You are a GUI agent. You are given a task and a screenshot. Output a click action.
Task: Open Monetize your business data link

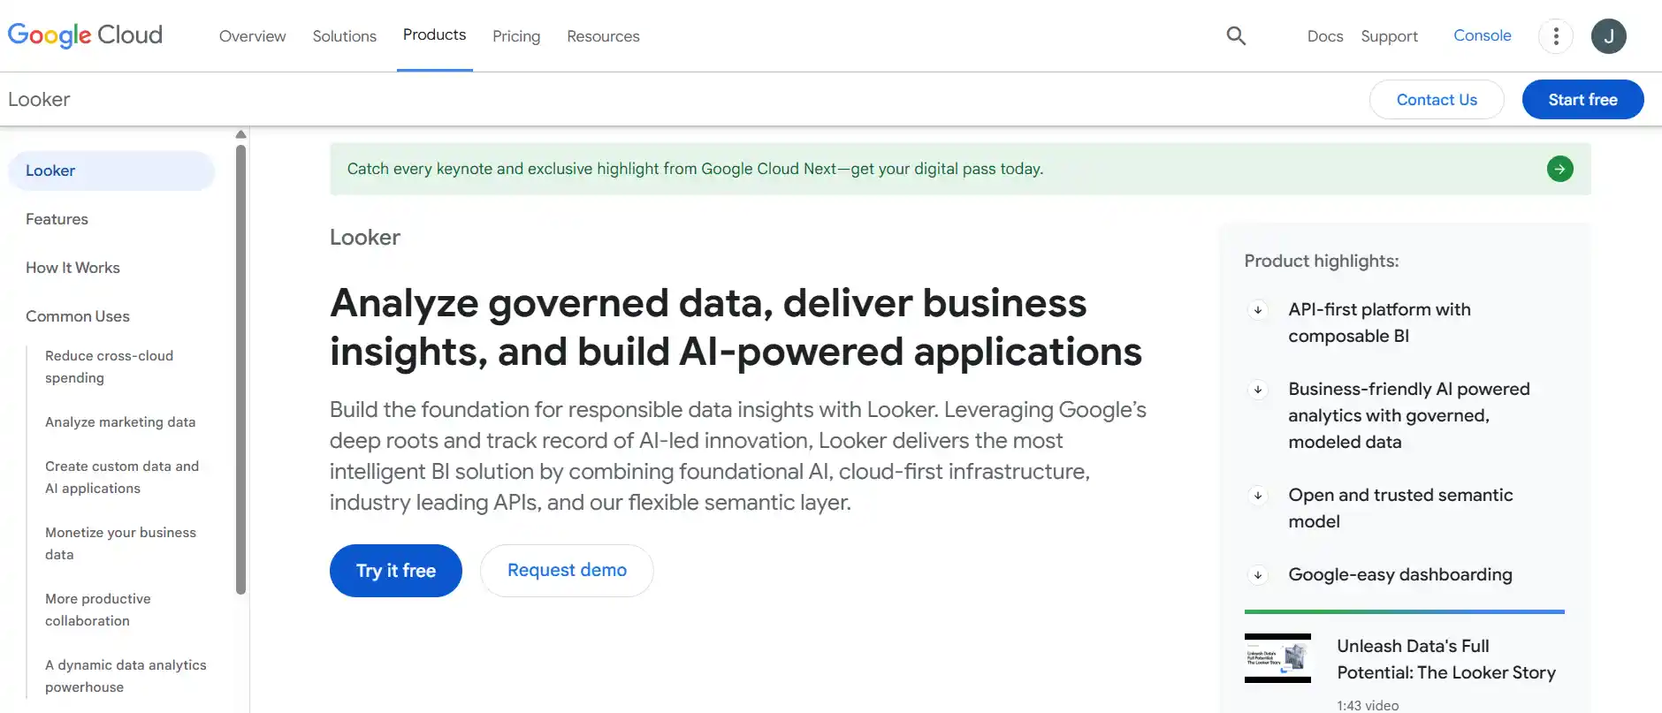[x=120, y=543]
